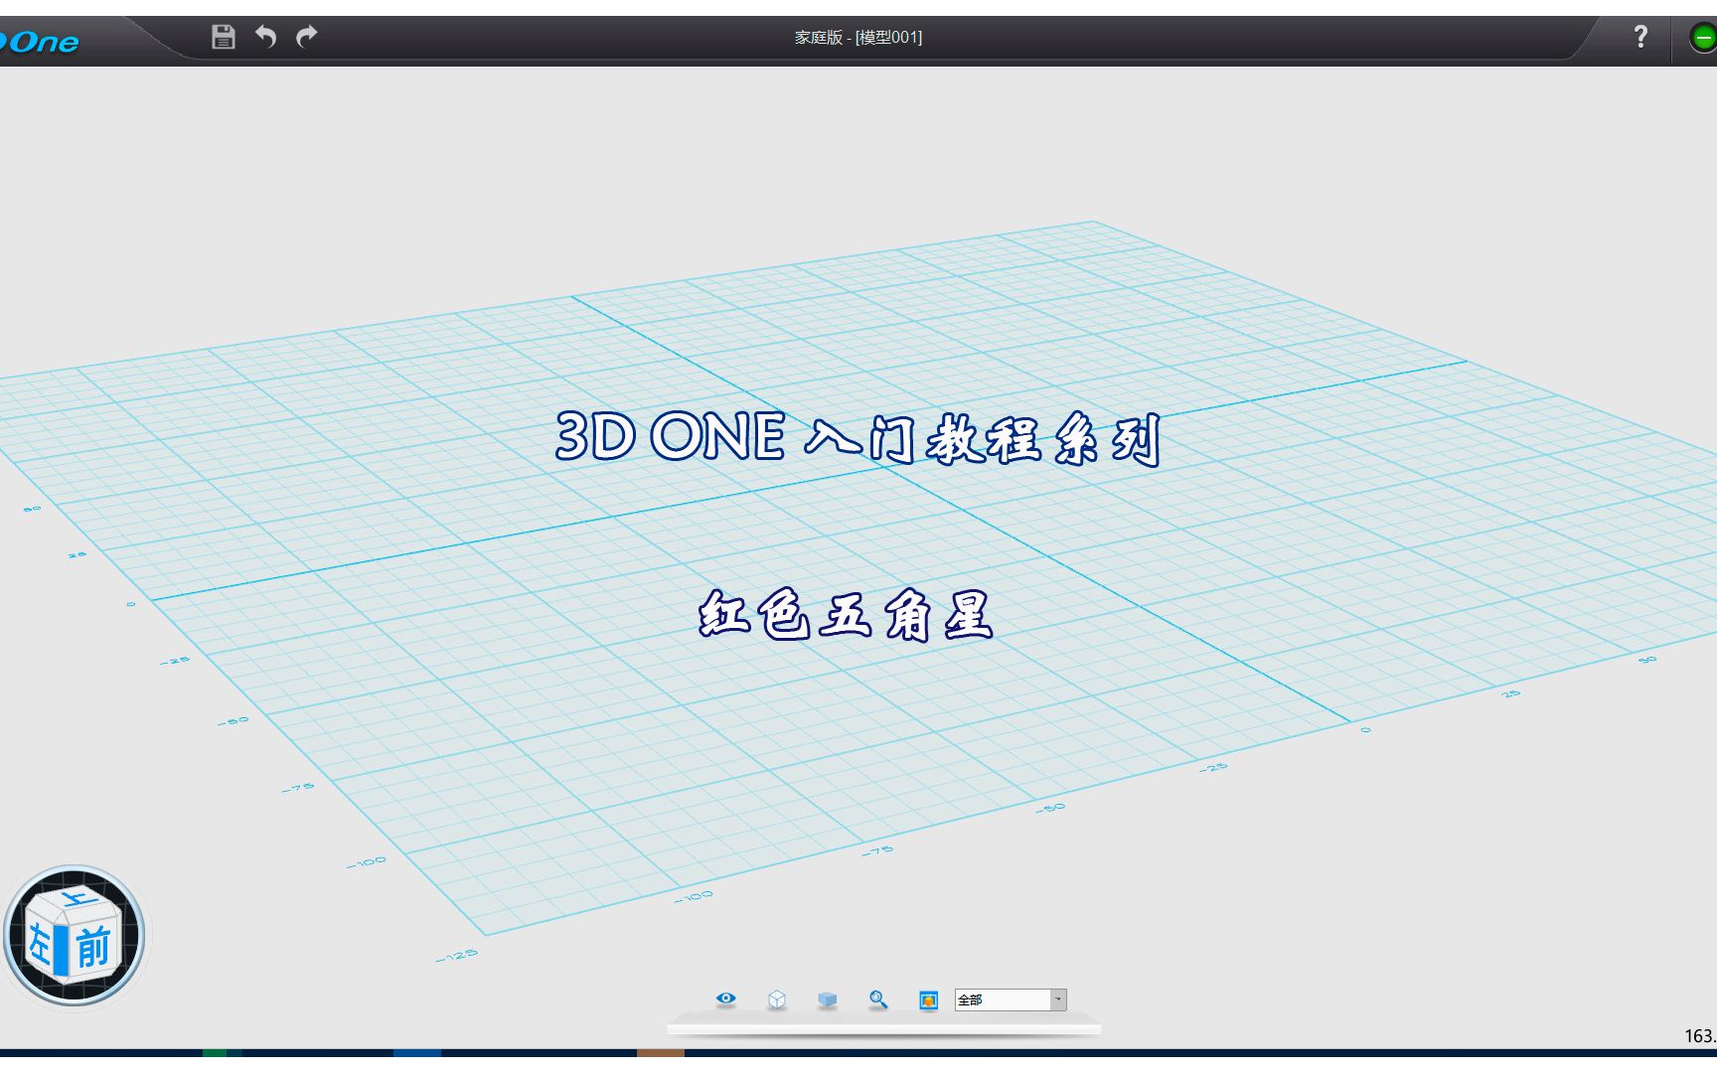This screenshot has width=1717, height=1073.
Task: Undo the last action
Action: click(265, 37)
